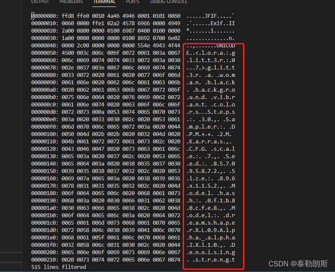This screenshot has height=272, width=335.
Task: Click the offset label 000001d0:
Action: pos(45,230)
